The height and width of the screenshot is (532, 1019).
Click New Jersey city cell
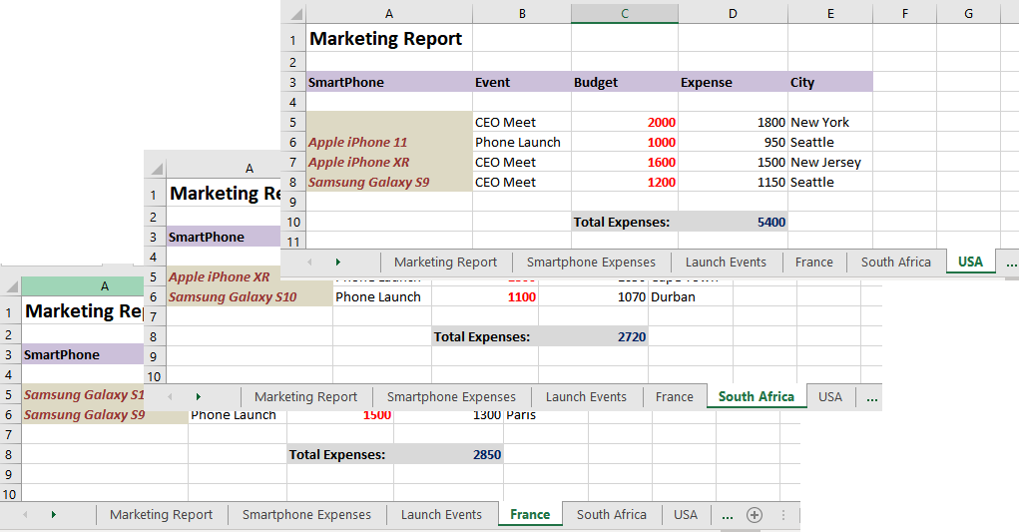(830, 163)
